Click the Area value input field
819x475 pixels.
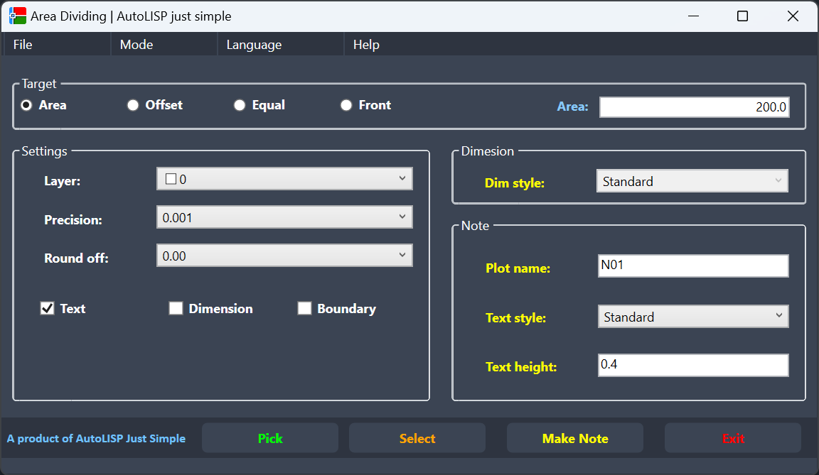point(694,107)
